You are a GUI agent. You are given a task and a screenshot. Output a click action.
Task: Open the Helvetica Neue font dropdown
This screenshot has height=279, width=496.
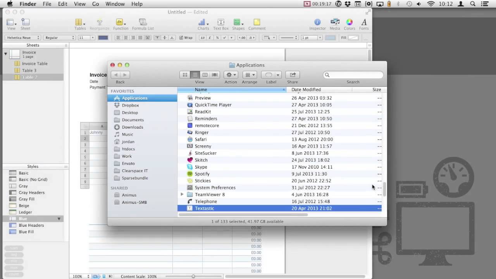[x=23, y=38]
